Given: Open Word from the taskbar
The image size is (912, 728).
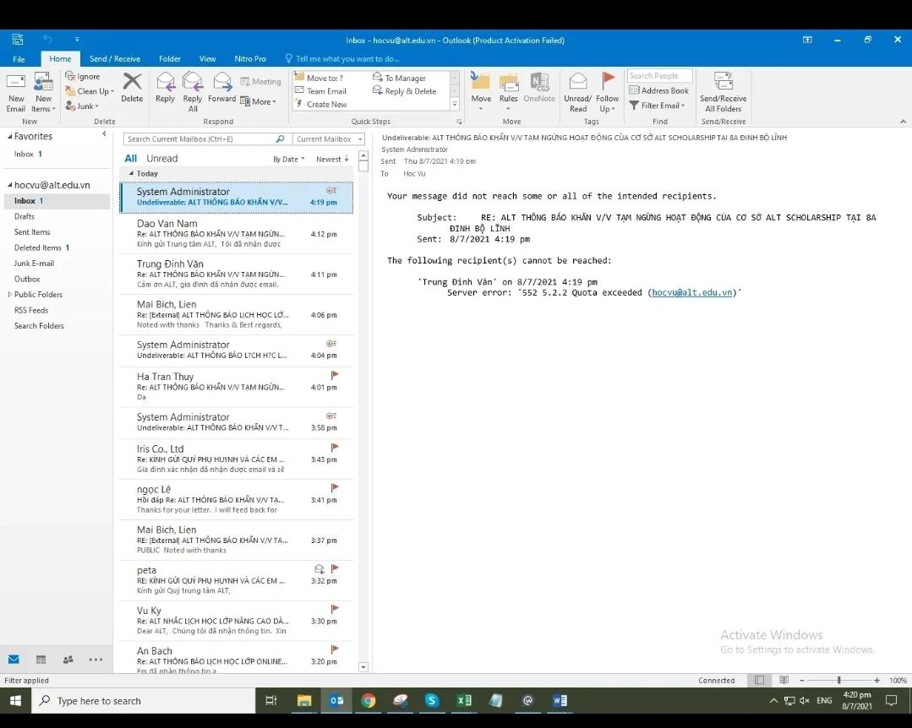Looking at the screenshot, I should 560,701.
